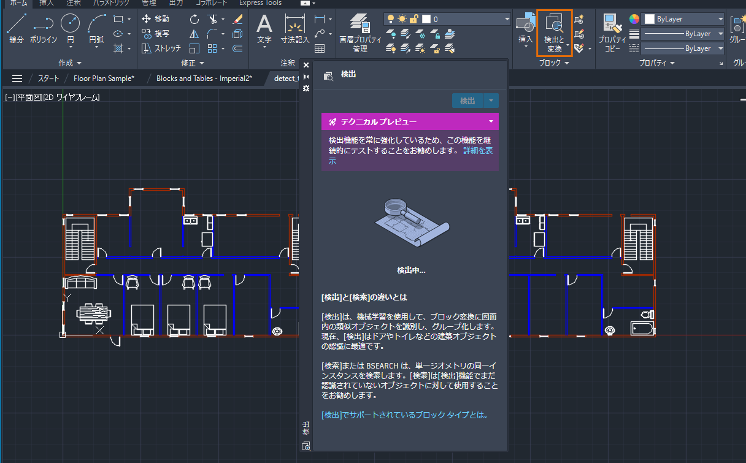Click the 詳細を表示 link
746x463 pixels.
(478, 150)
